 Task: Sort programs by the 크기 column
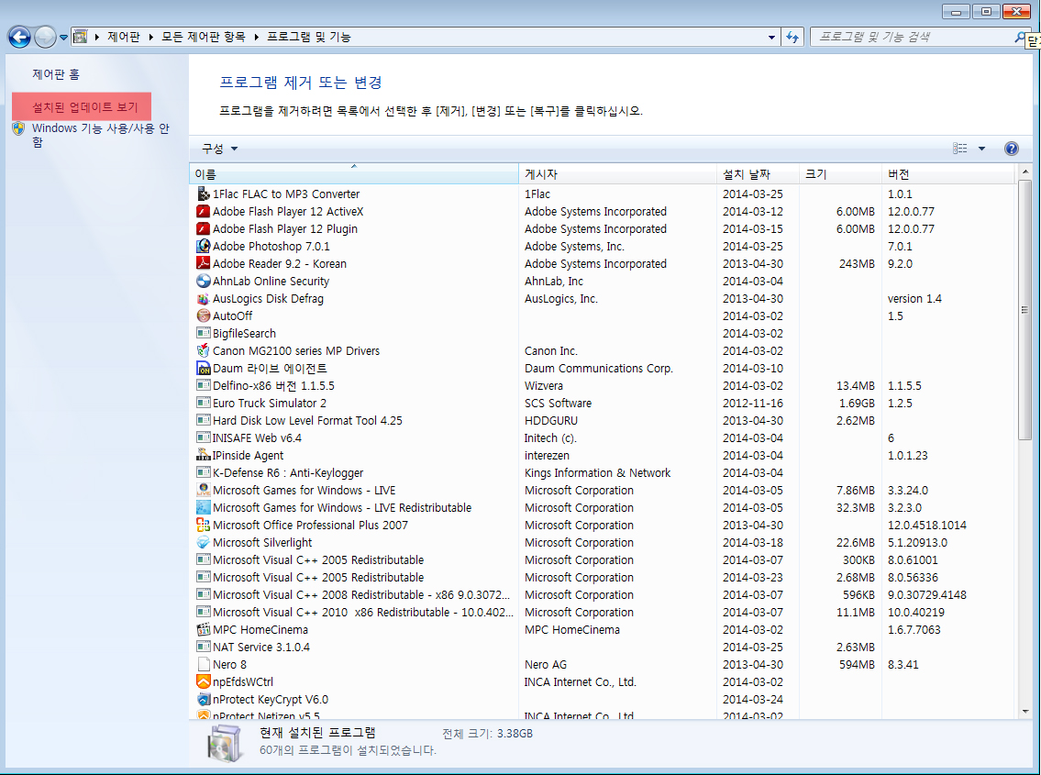pos(840,174)
